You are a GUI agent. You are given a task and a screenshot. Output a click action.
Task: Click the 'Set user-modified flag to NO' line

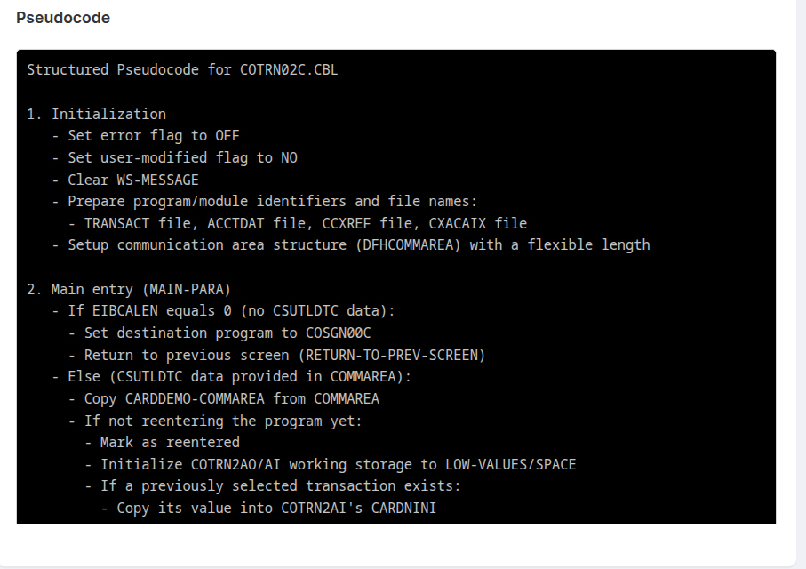click(182, 157)
